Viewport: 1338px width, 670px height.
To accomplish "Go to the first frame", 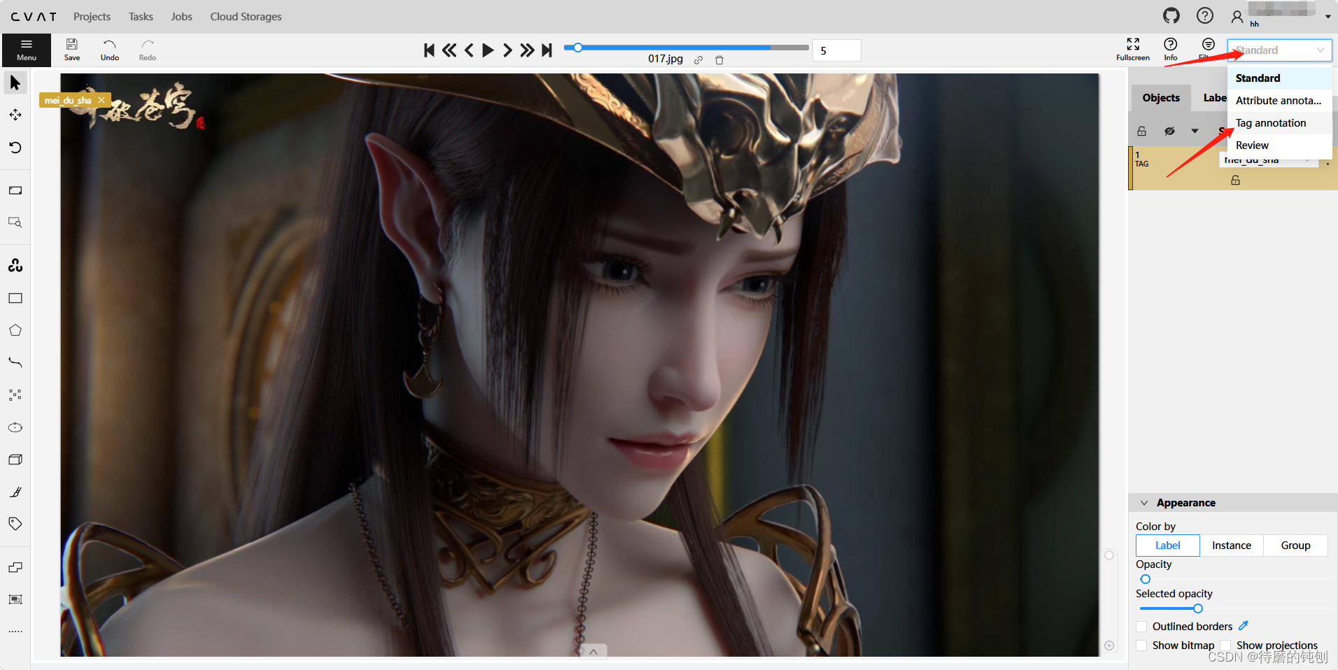I will point(430,50).
